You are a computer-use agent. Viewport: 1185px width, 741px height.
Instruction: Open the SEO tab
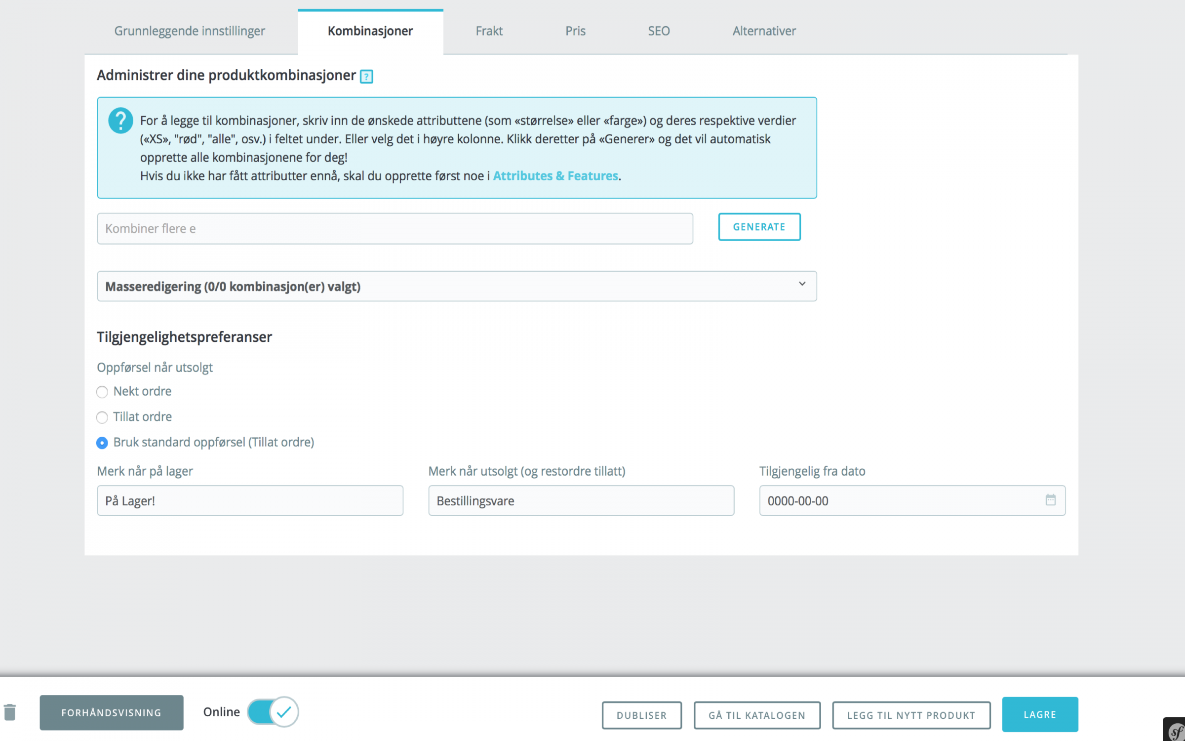click(x=659, y=31)
